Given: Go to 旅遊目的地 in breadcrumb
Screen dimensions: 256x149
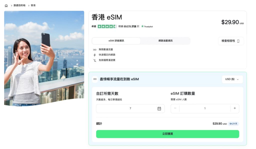Looking at the screenshot, I should click(19, 5).
